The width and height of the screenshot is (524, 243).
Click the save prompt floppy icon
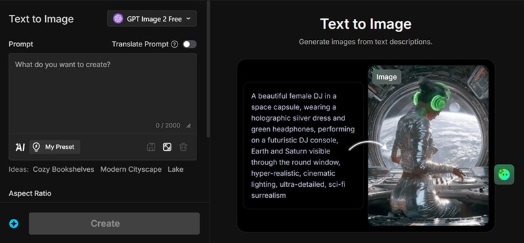151,147
